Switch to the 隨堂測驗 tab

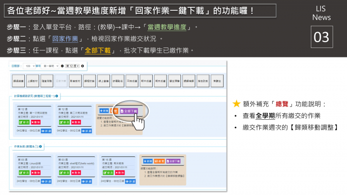click(47, 81)
